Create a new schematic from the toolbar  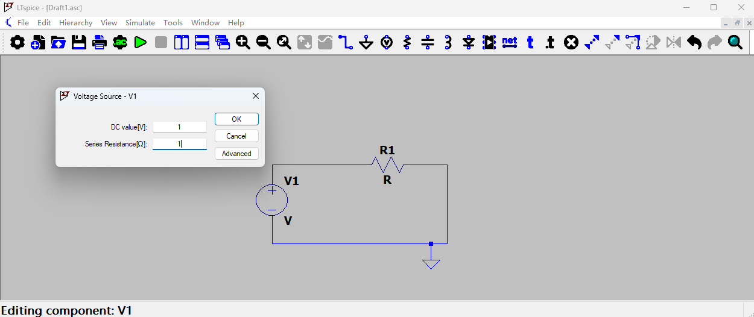38,42
